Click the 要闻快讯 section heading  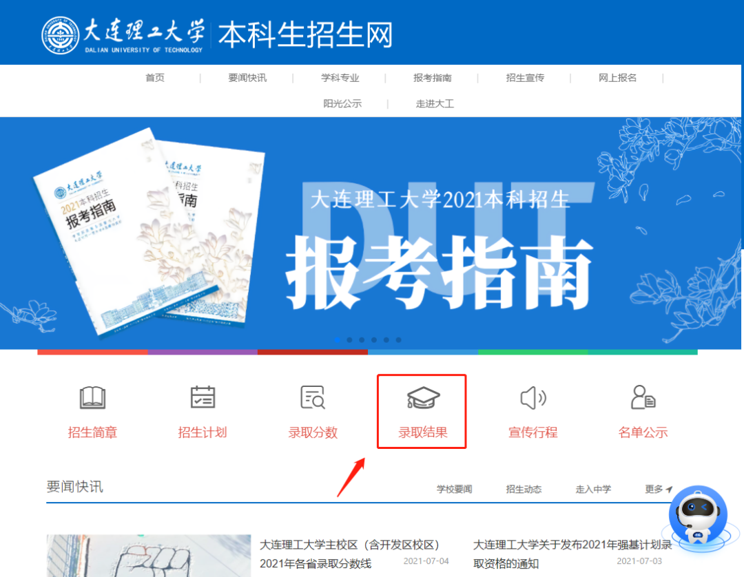coord(74,486)
